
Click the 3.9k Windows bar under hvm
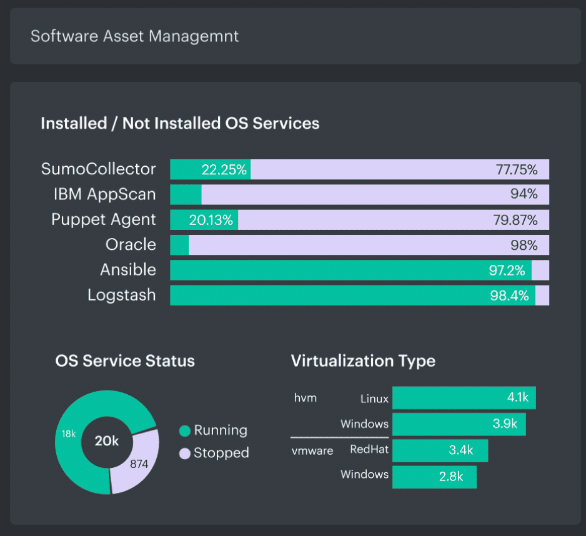(459, 424)
